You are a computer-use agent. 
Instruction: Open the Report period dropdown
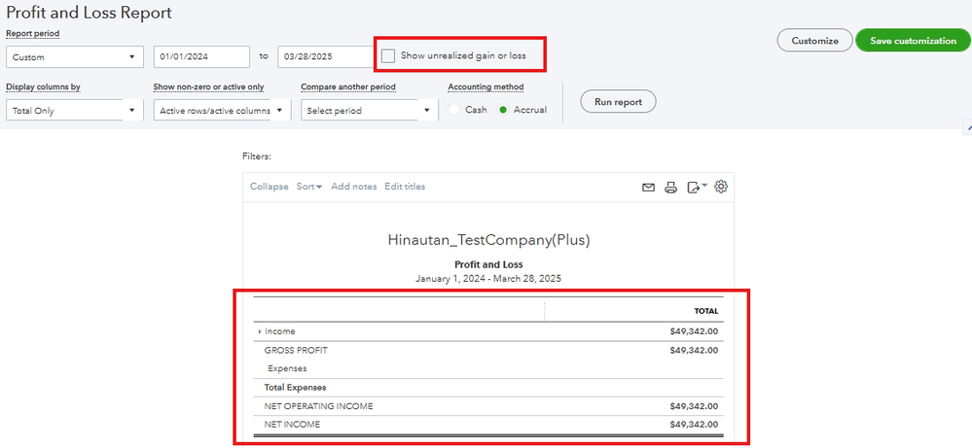pos(75,56)
